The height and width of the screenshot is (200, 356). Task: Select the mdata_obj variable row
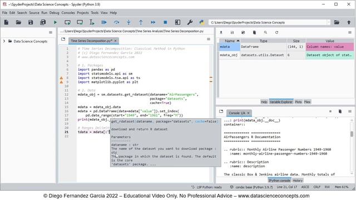(x=286, y=55)
